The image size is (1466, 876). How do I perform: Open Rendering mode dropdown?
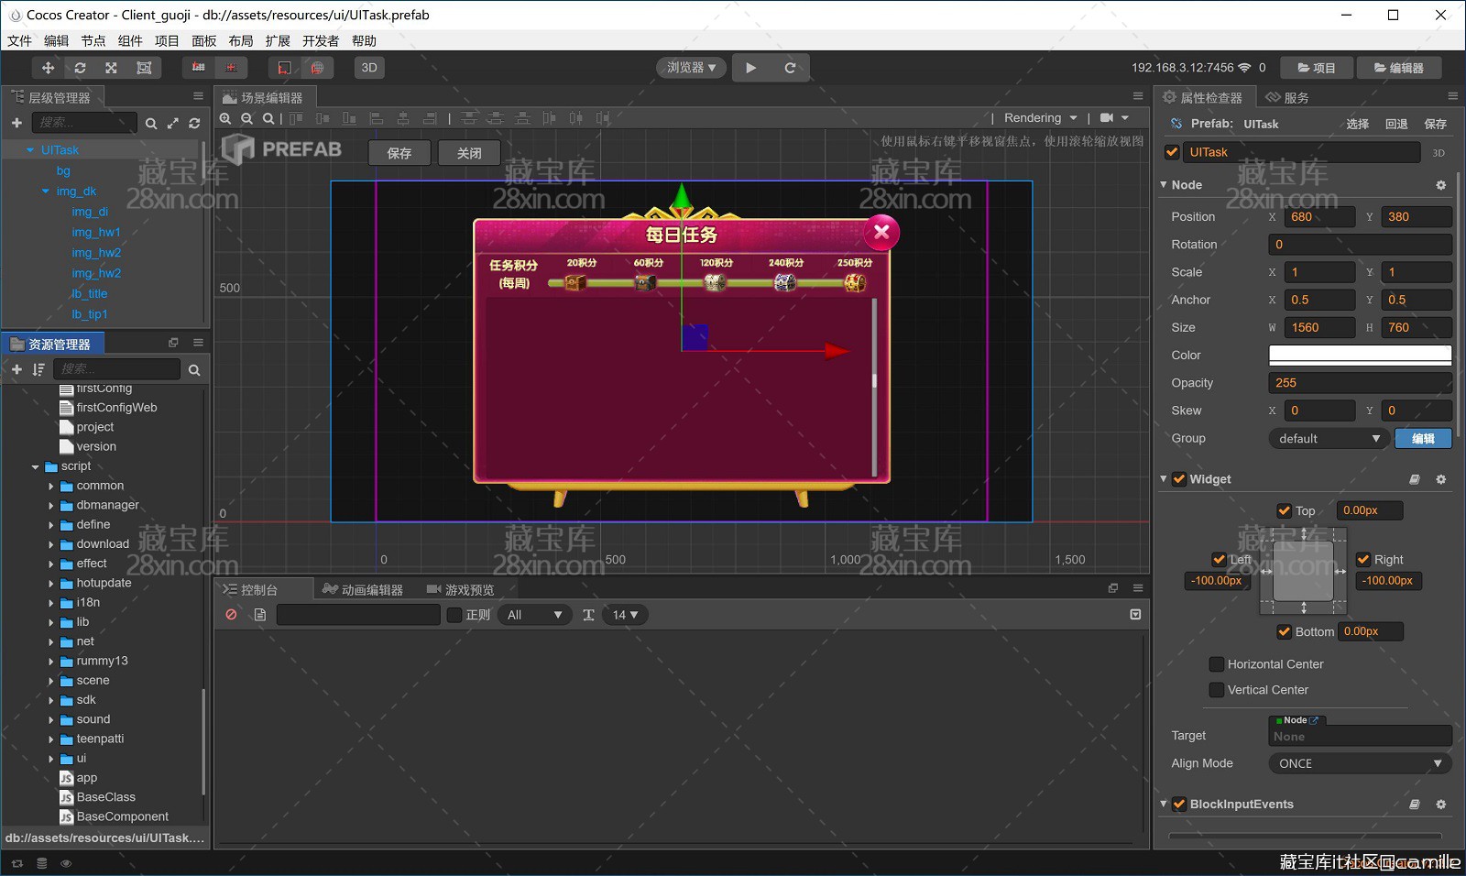1041,118
